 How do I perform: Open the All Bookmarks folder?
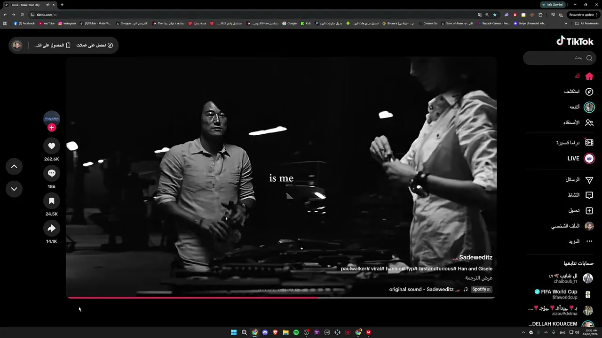587,23
